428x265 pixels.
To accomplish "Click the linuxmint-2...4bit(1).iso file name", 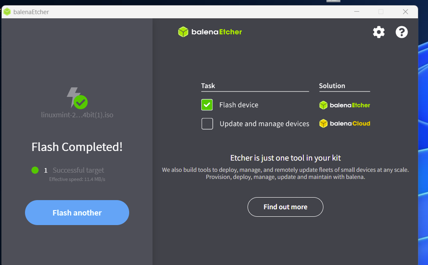I will pos(77,115).
